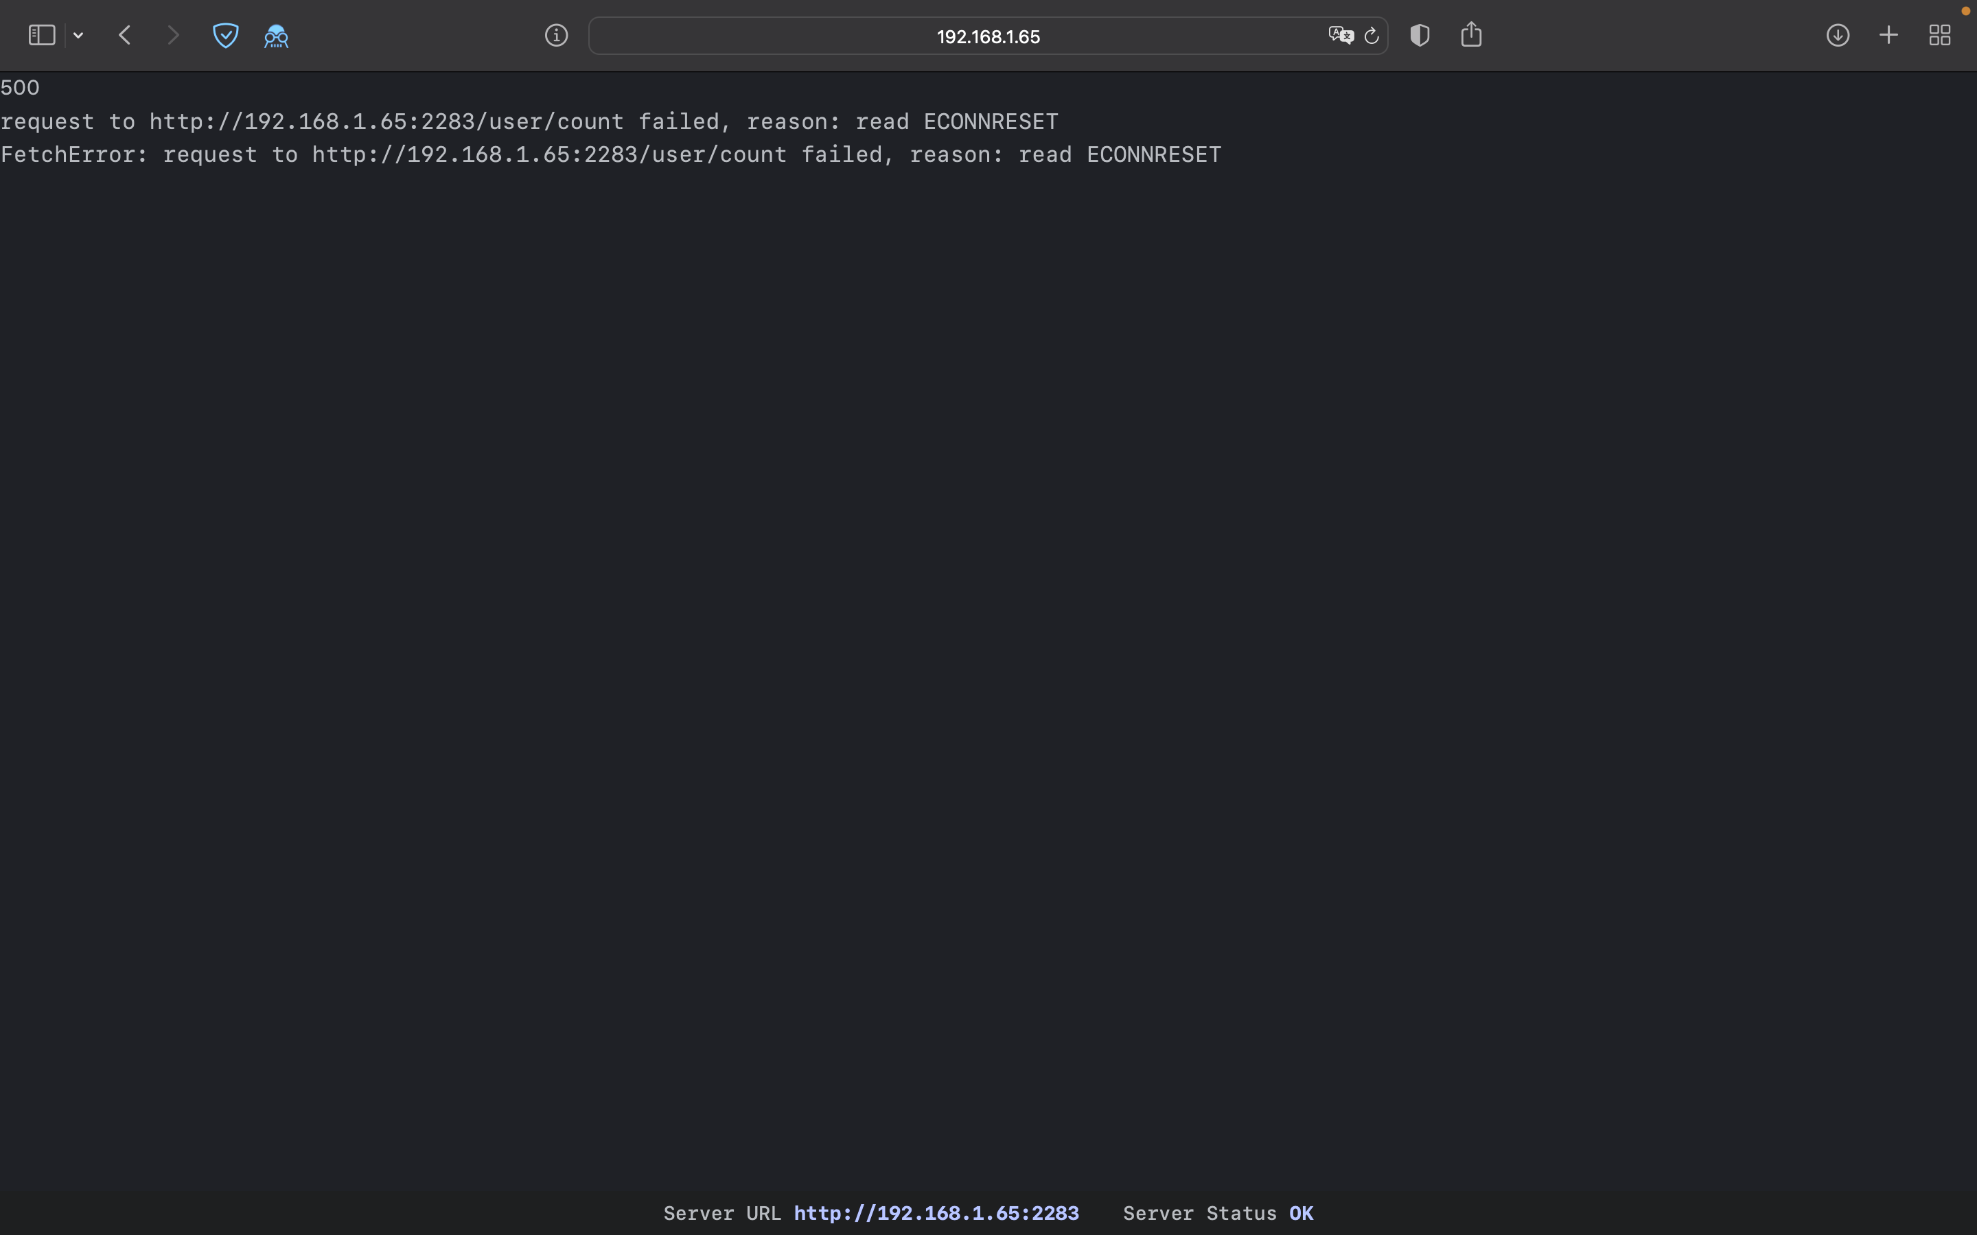Open the blue ghost extension icon
This screenshot has width=1977, height=1235.
276,36
